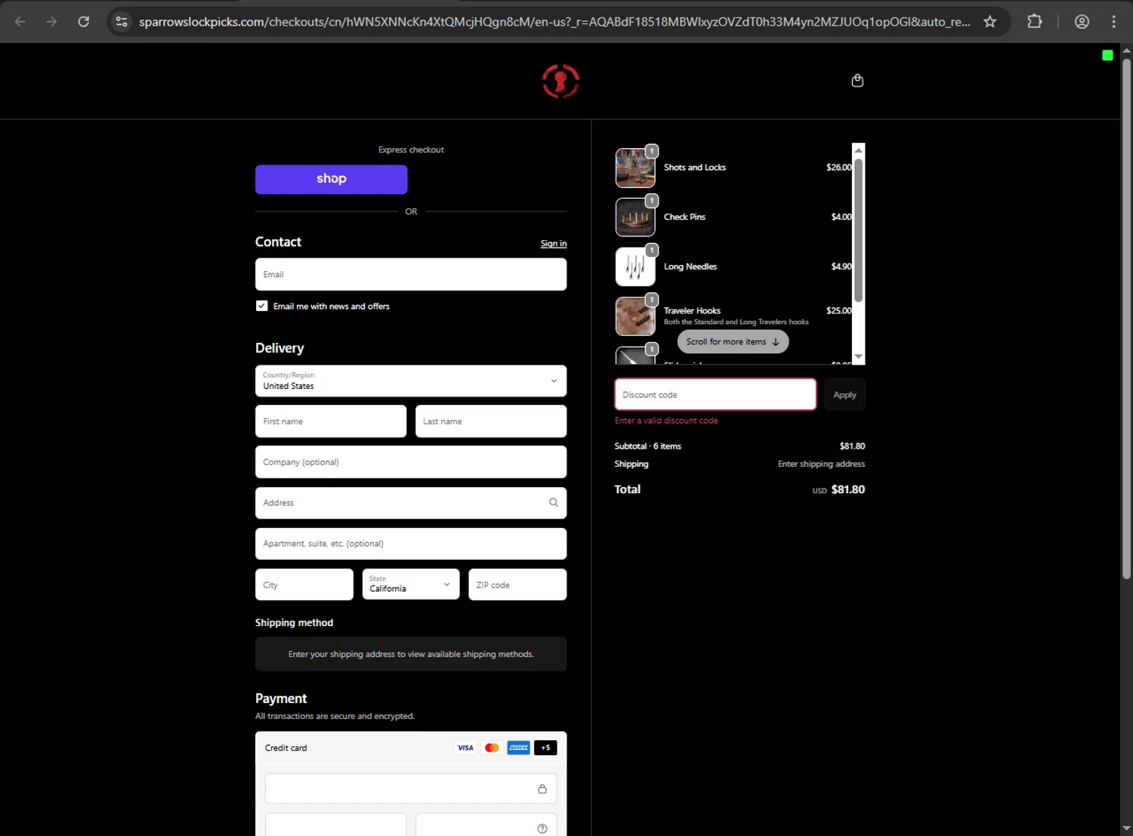Click the green extension indicator square
This screenshot has width=1133, height=836.
click(1107, 55)
